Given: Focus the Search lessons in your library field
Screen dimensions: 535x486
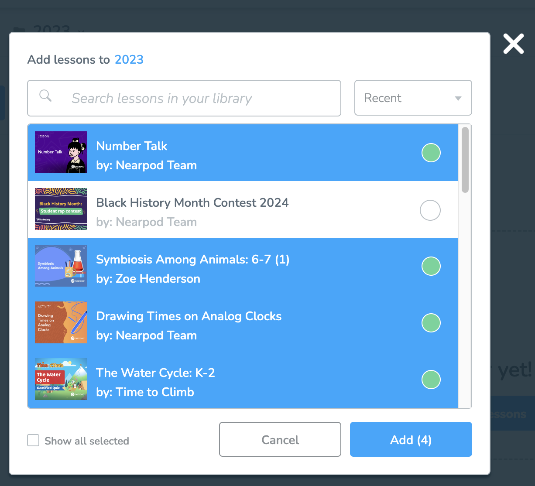Looking at the screenshot, I should 184,98.
